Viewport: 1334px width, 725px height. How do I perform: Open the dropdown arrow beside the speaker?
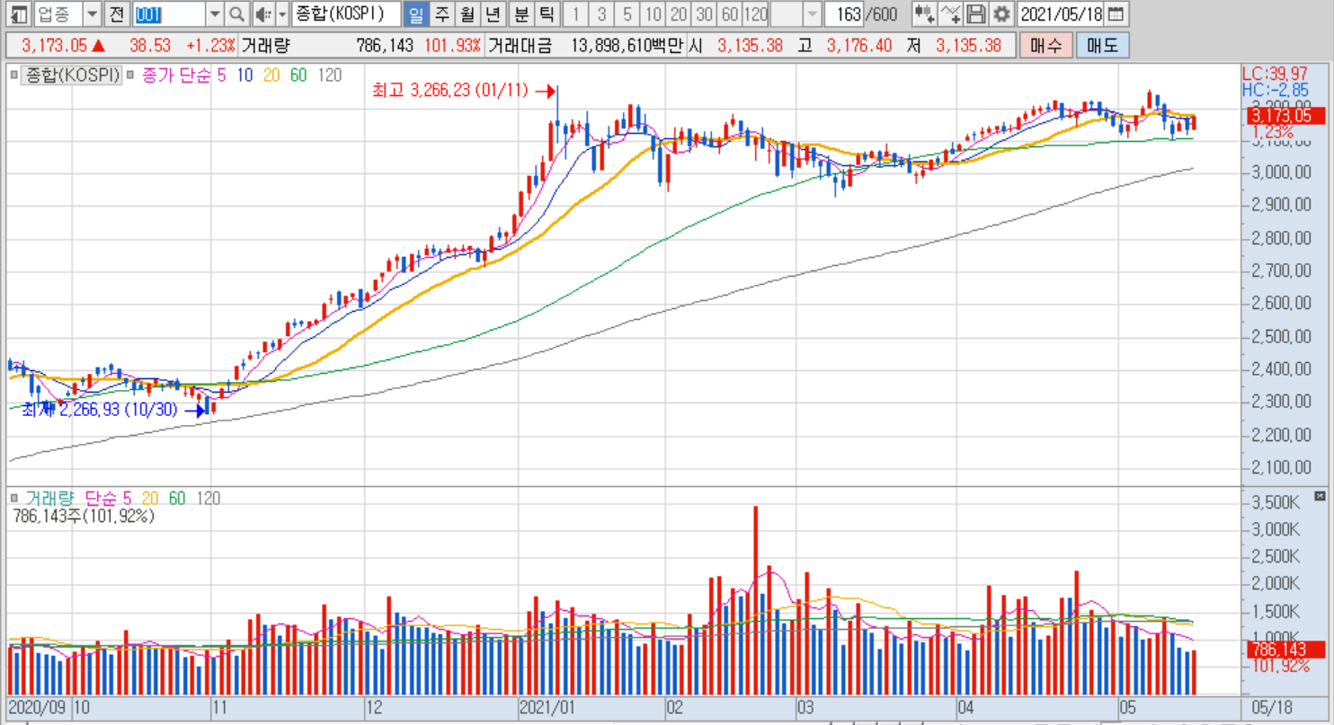click(281, 13)
